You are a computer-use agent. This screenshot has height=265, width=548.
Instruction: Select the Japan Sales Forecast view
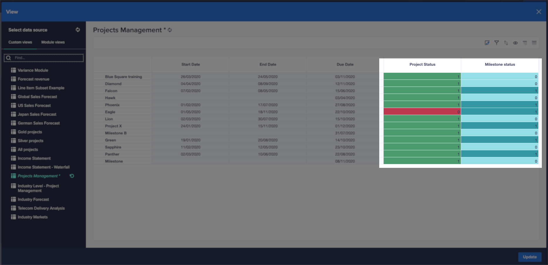(37, 114)
